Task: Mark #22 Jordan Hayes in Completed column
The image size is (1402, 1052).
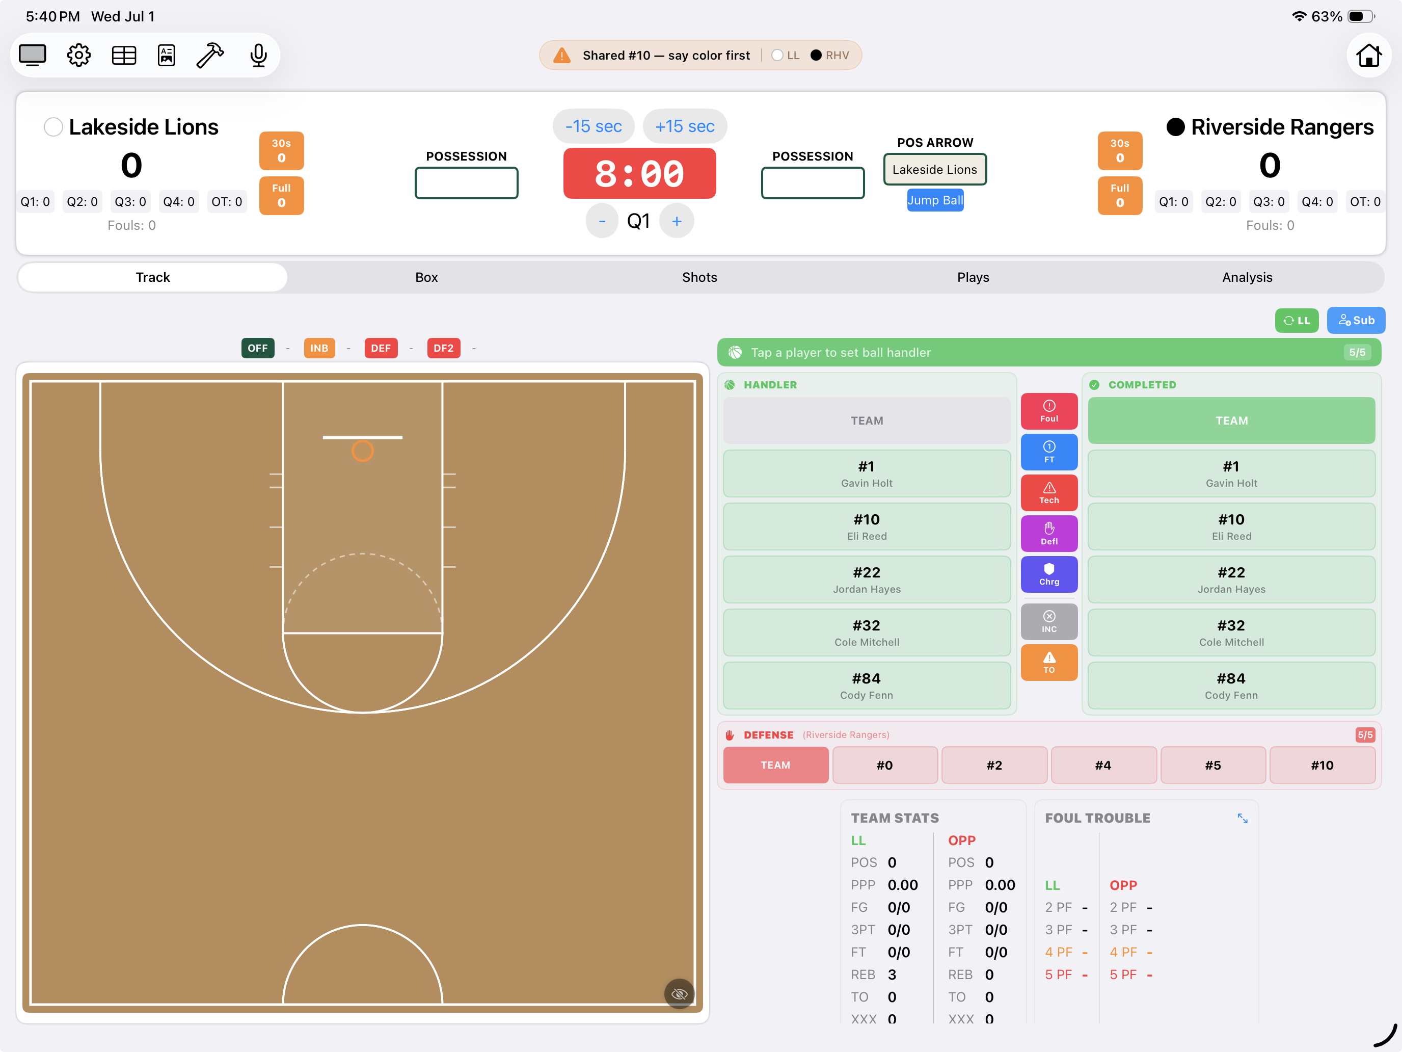Action: point(1231,580)
